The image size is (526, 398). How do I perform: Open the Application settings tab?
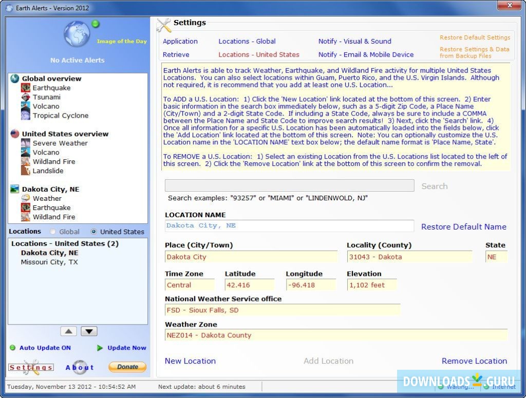(x=180, y=41)
